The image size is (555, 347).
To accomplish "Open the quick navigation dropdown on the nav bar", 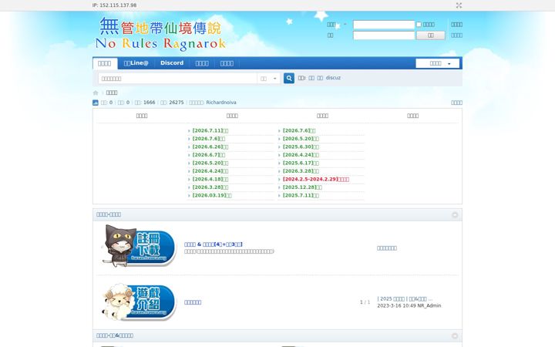I will pos(438,63).
